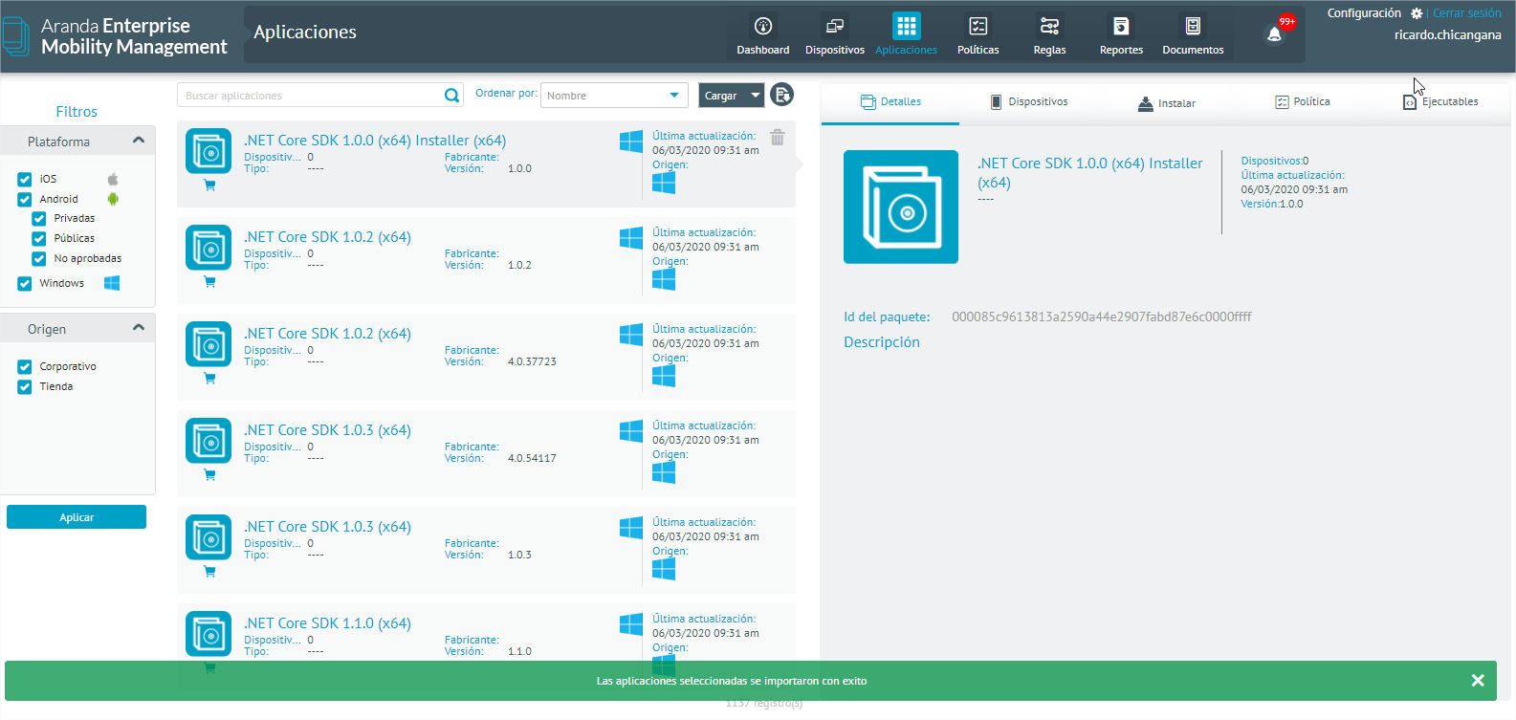Click the search magnifier icon
Screen dimensions: 1516x720
pos(451,96)
